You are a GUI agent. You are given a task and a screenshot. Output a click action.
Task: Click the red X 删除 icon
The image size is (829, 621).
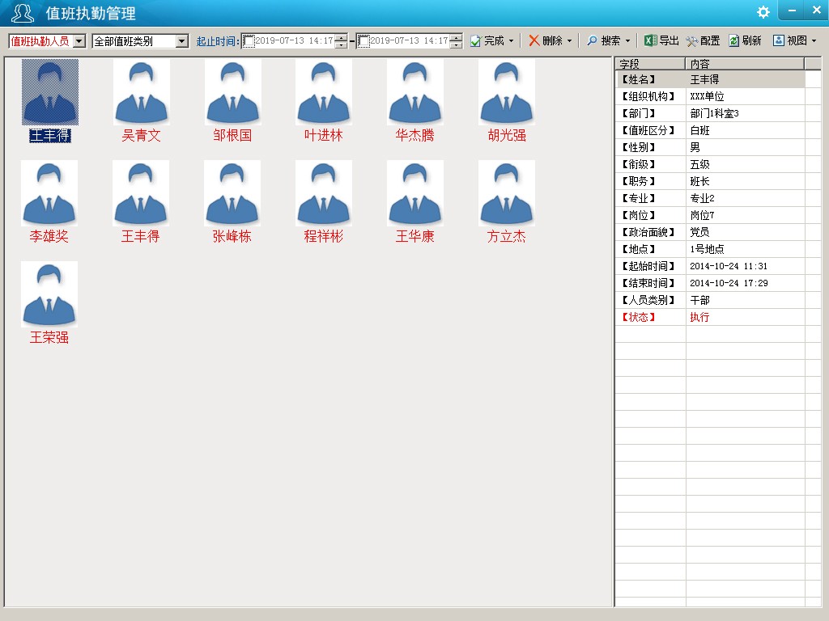click(534, 40)
